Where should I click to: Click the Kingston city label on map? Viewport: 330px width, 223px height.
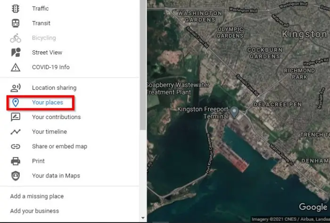coord(304,34)
